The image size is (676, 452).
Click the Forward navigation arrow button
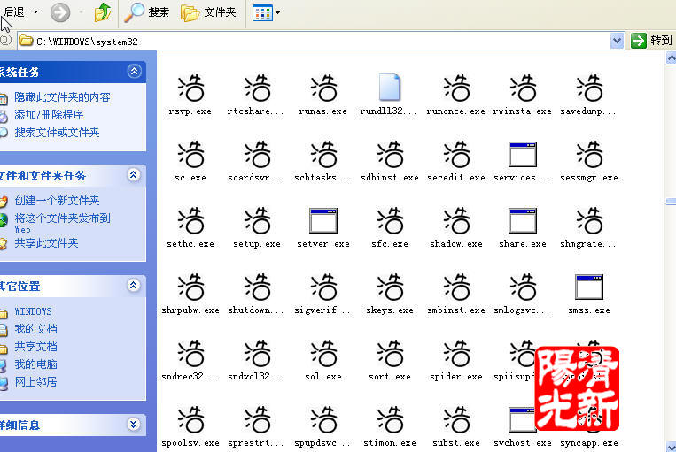pyautogui.click(x=60, y=12)
